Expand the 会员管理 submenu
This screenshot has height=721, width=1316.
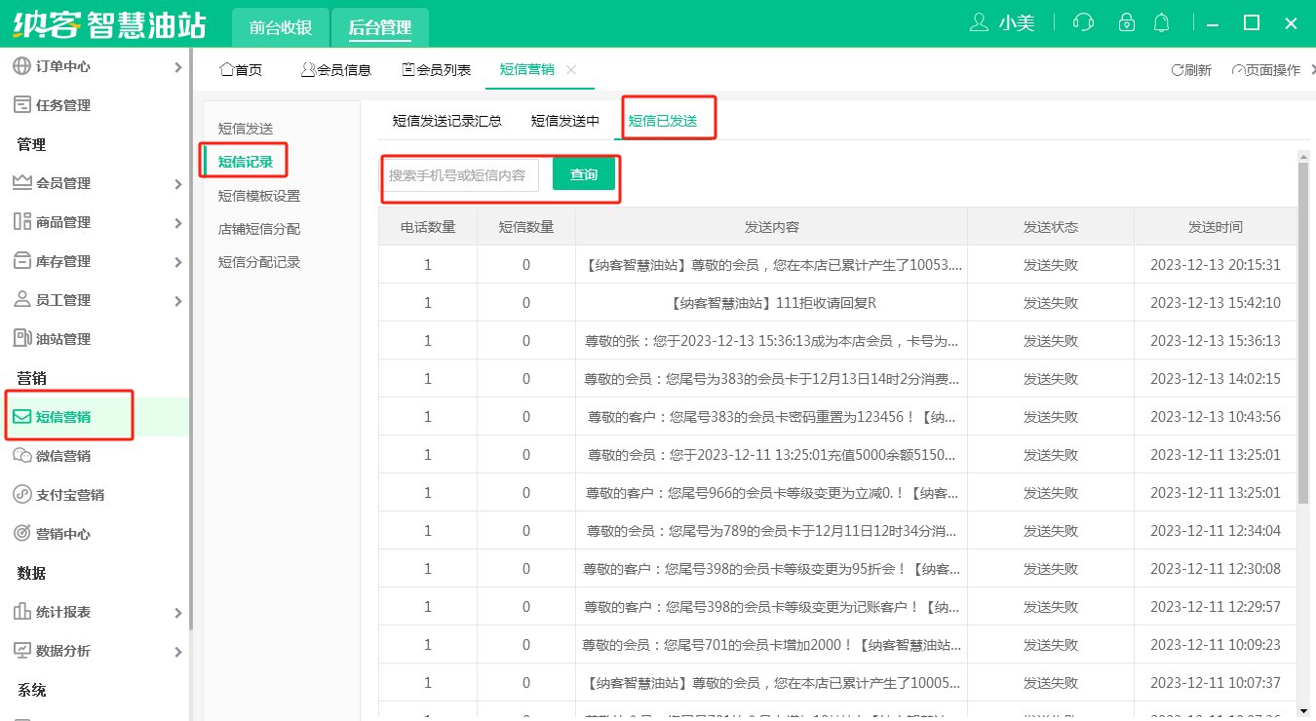(177, 184)
